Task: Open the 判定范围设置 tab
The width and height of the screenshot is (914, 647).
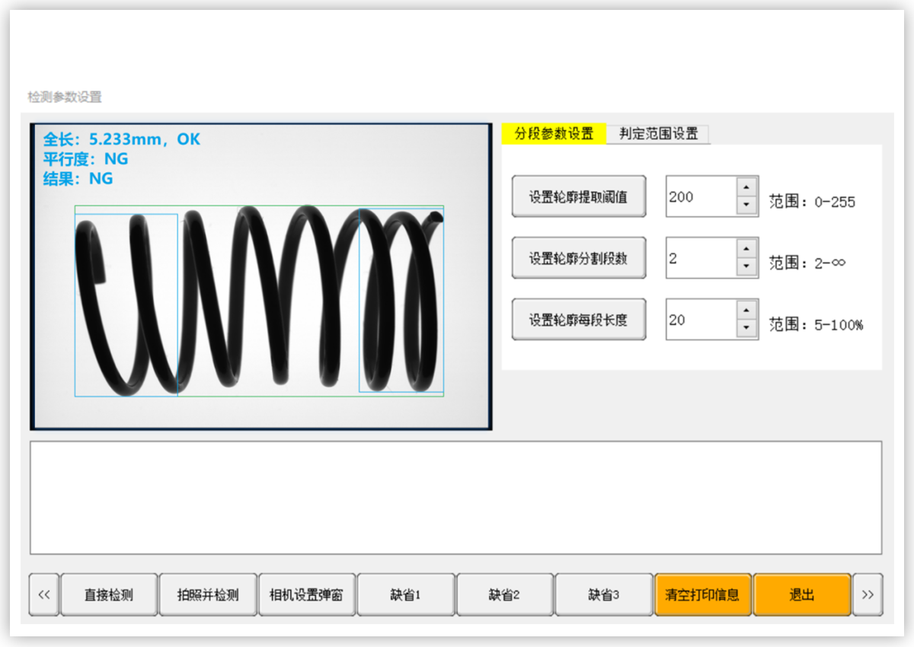Action: coord(658,134)
